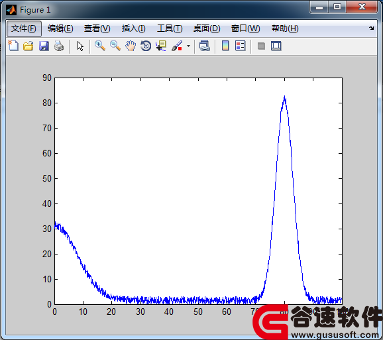Click the blue peak of the plotted curve

coord(284,97)
